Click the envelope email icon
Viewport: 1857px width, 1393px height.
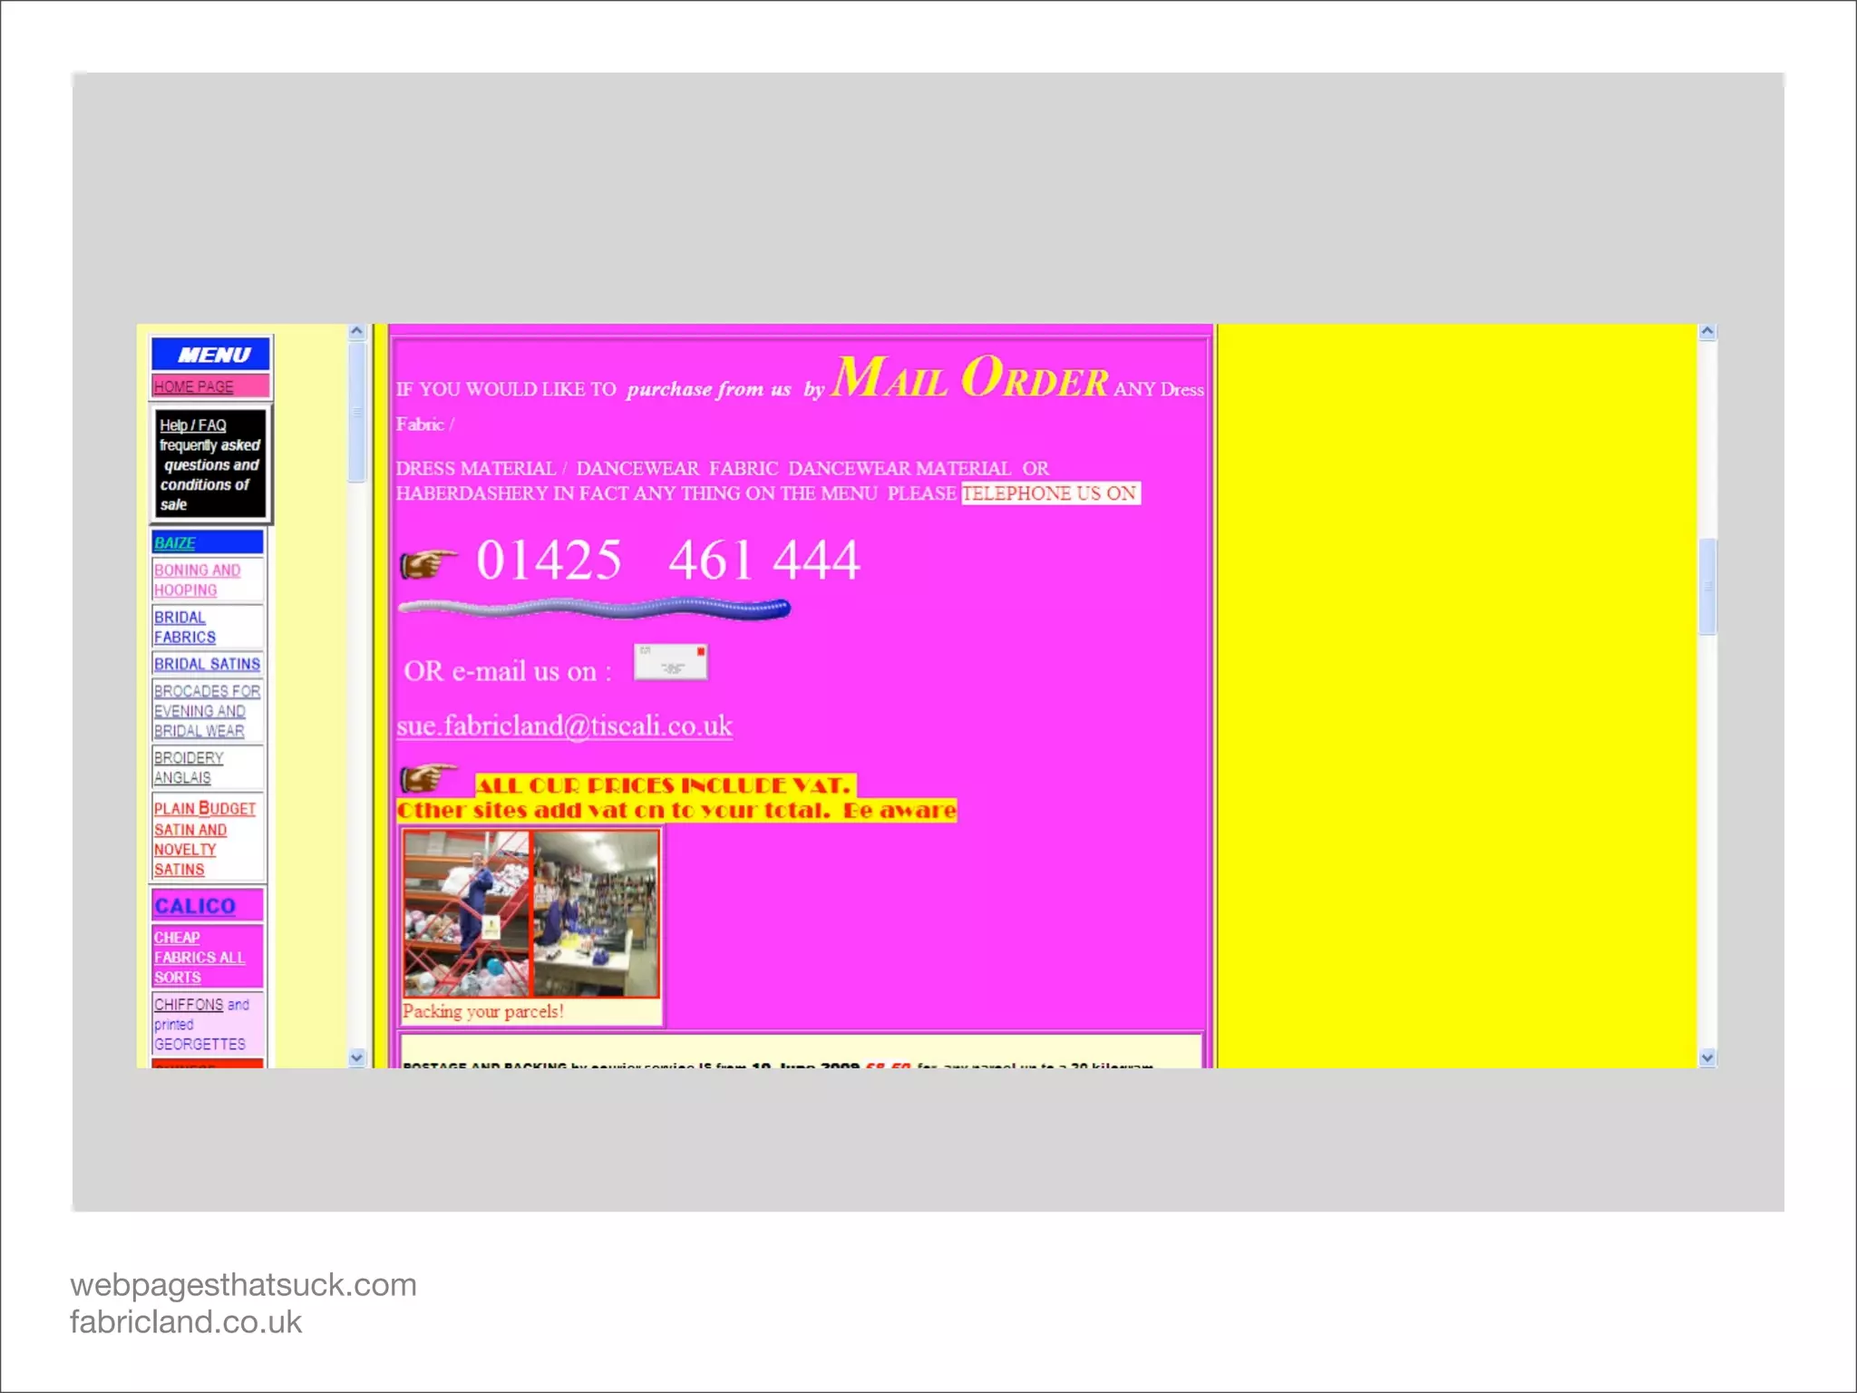670,662
